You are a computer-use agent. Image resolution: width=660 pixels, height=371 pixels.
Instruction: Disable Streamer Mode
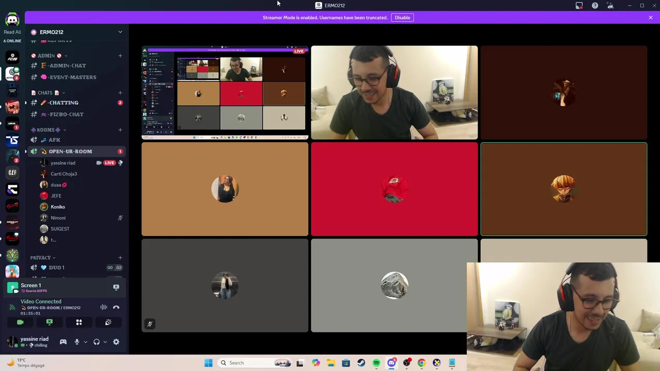(x=402, y=18)
